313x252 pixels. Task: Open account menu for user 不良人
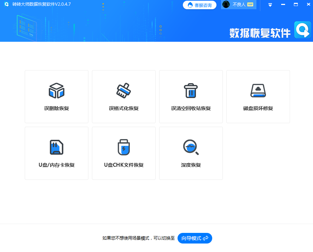(238, 5)
